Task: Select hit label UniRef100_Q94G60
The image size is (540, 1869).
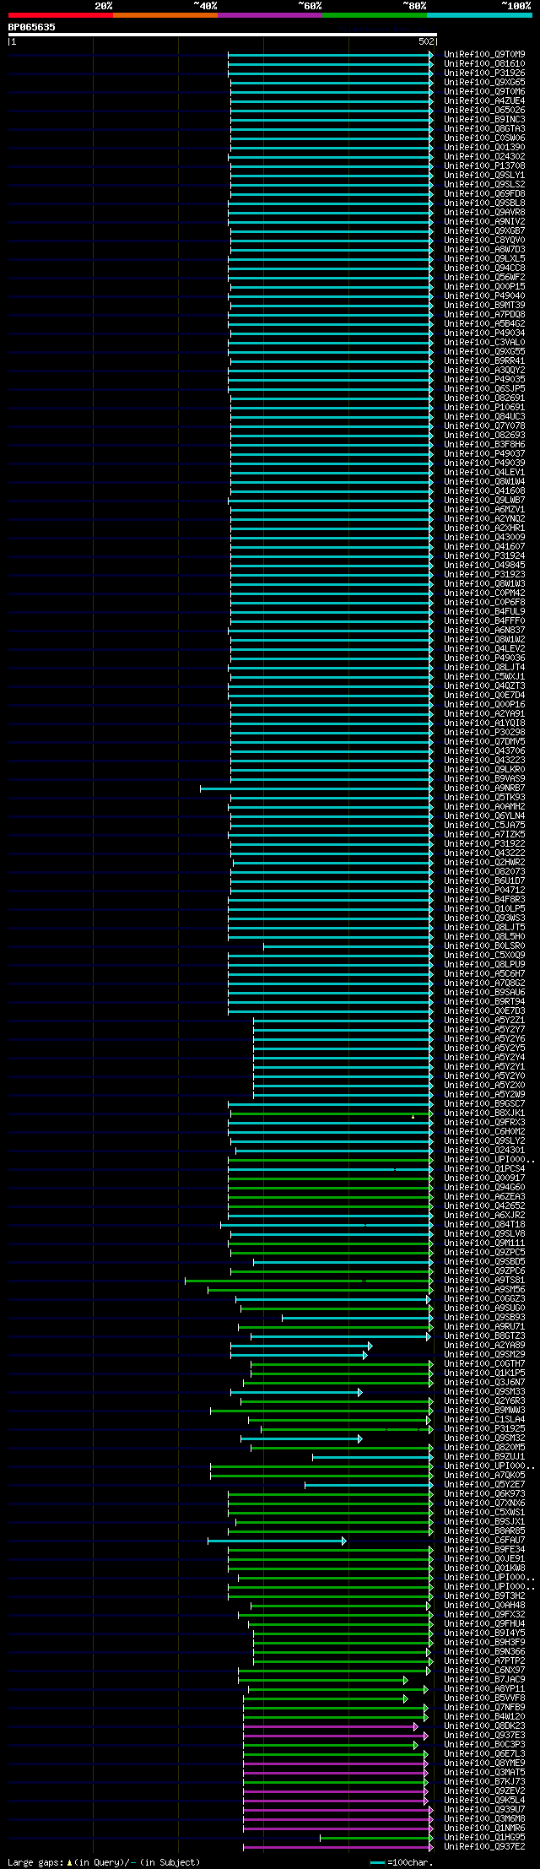Action: [484, 1188]
